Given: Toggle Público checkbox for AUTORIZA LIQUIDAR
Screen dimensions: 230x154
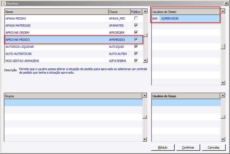Looking at the screenshot, I should coord(136,46).
